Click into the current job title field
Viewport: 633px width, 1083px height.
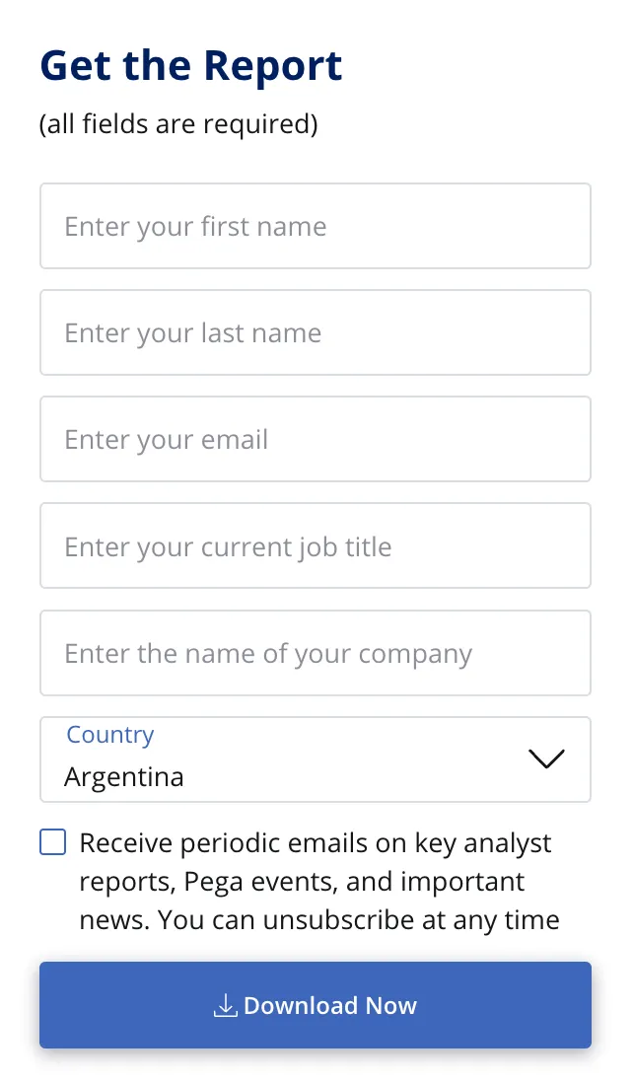[316, 545]
